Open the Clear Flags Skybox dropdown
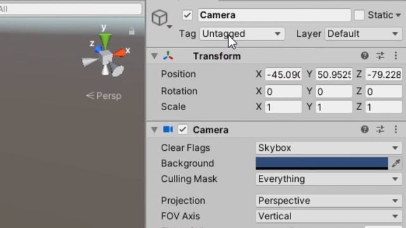 pos(329,148)
